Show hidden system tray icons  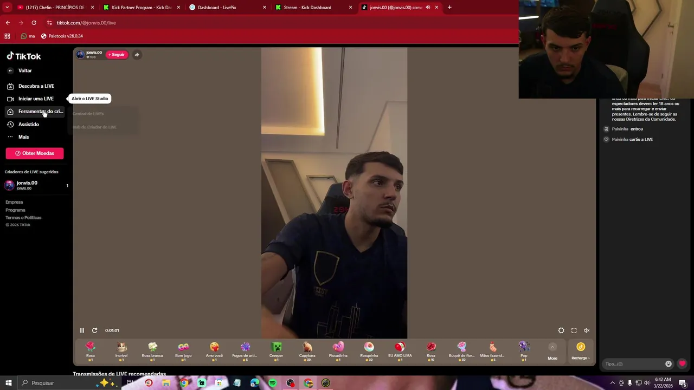click(x=613, y=383)
